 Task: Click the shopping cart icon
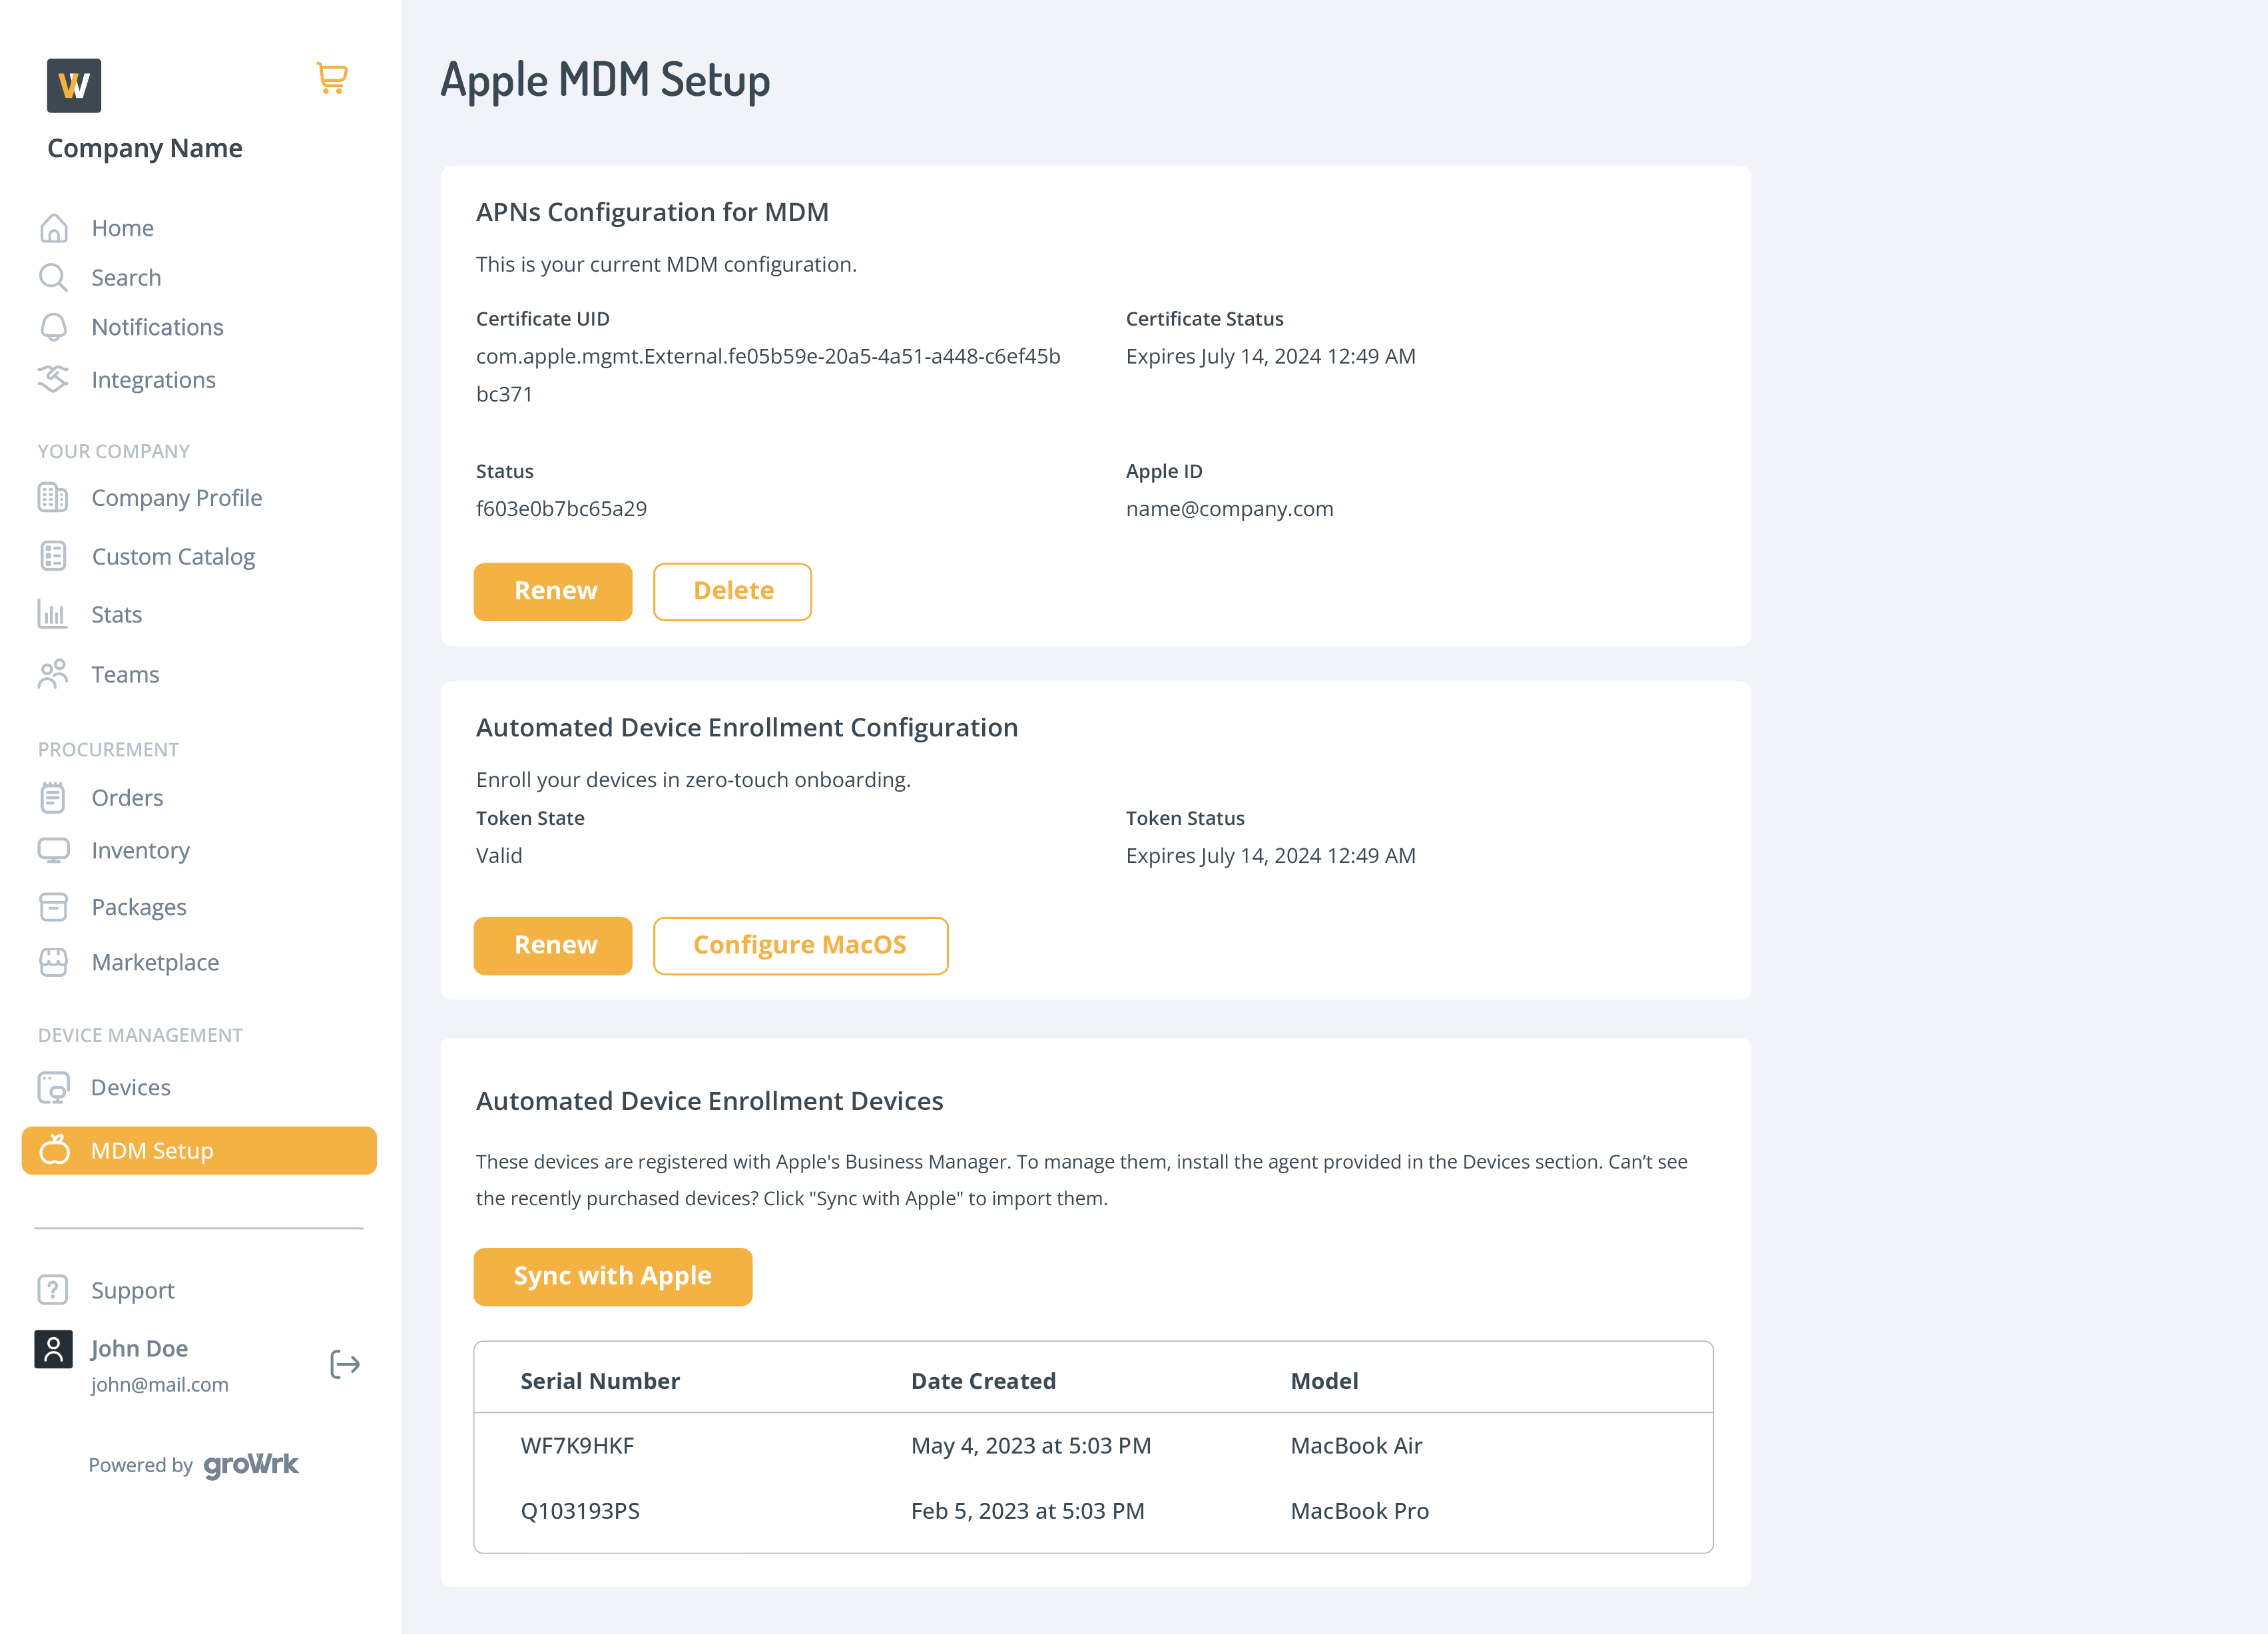pos(331,78)
